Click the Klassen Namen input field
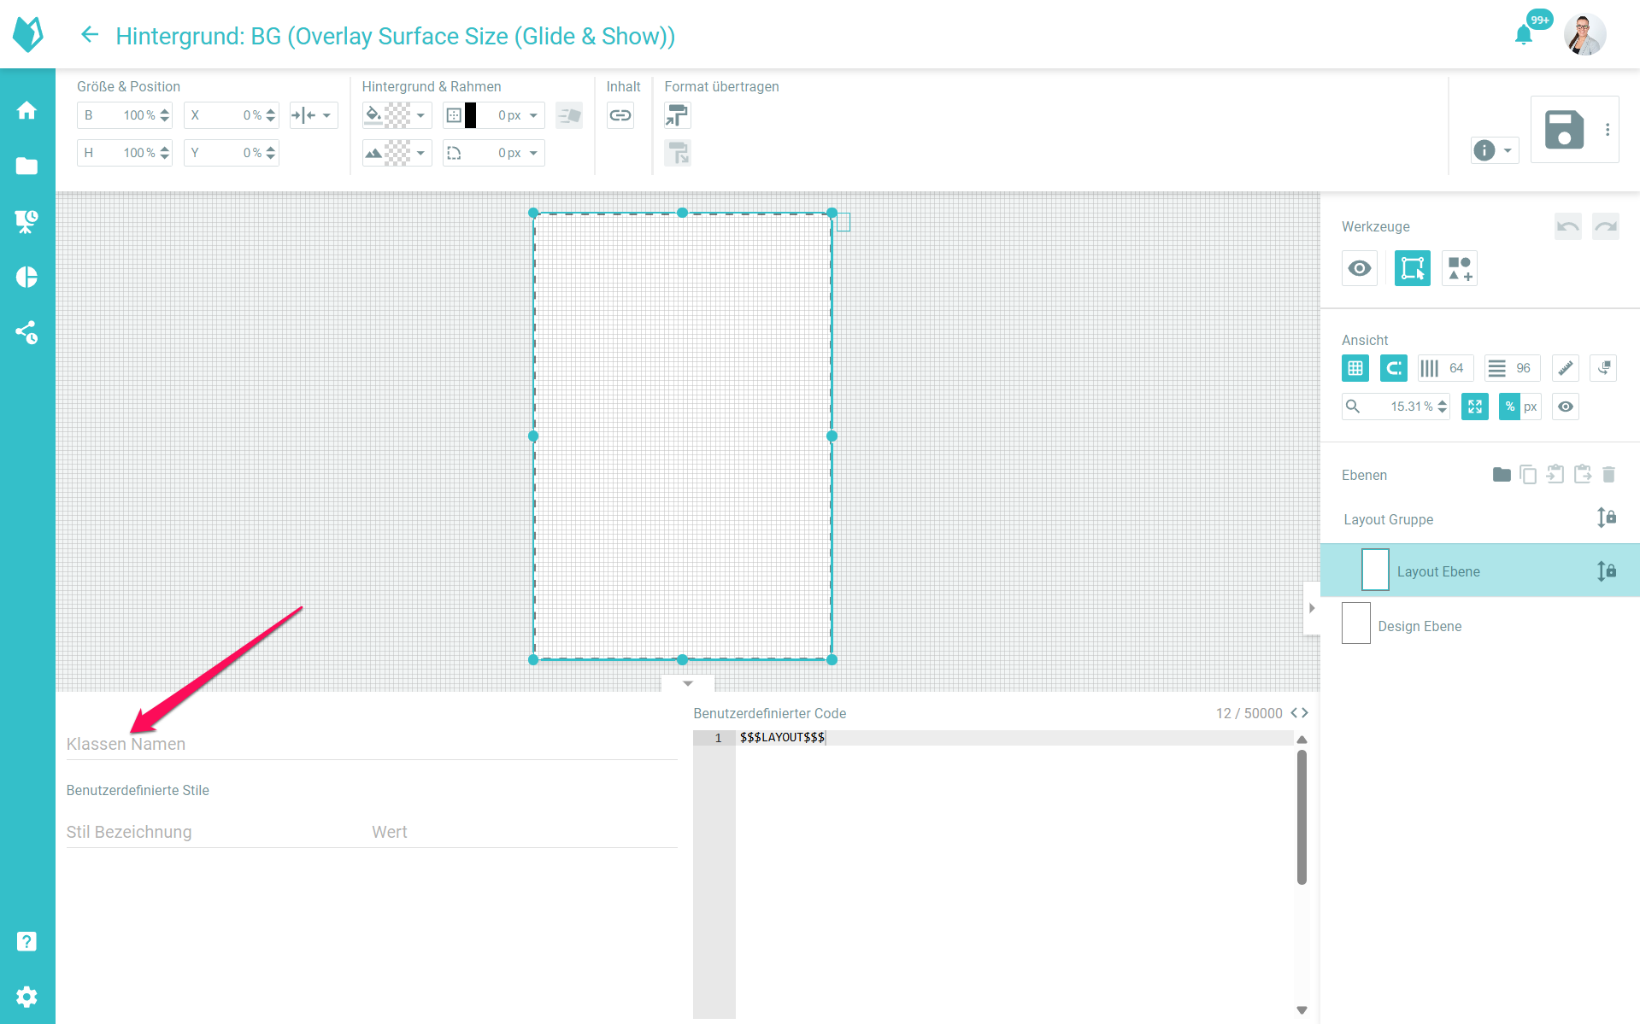This screenshot has height=1024, width=1640. [371, 744]
